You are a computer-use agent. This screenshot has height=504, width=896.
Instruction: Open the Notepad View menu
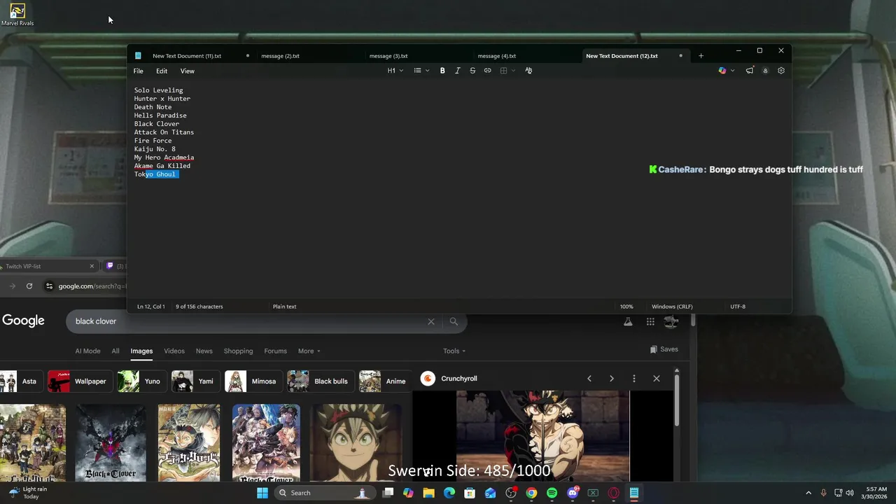(x=187, y=71)
